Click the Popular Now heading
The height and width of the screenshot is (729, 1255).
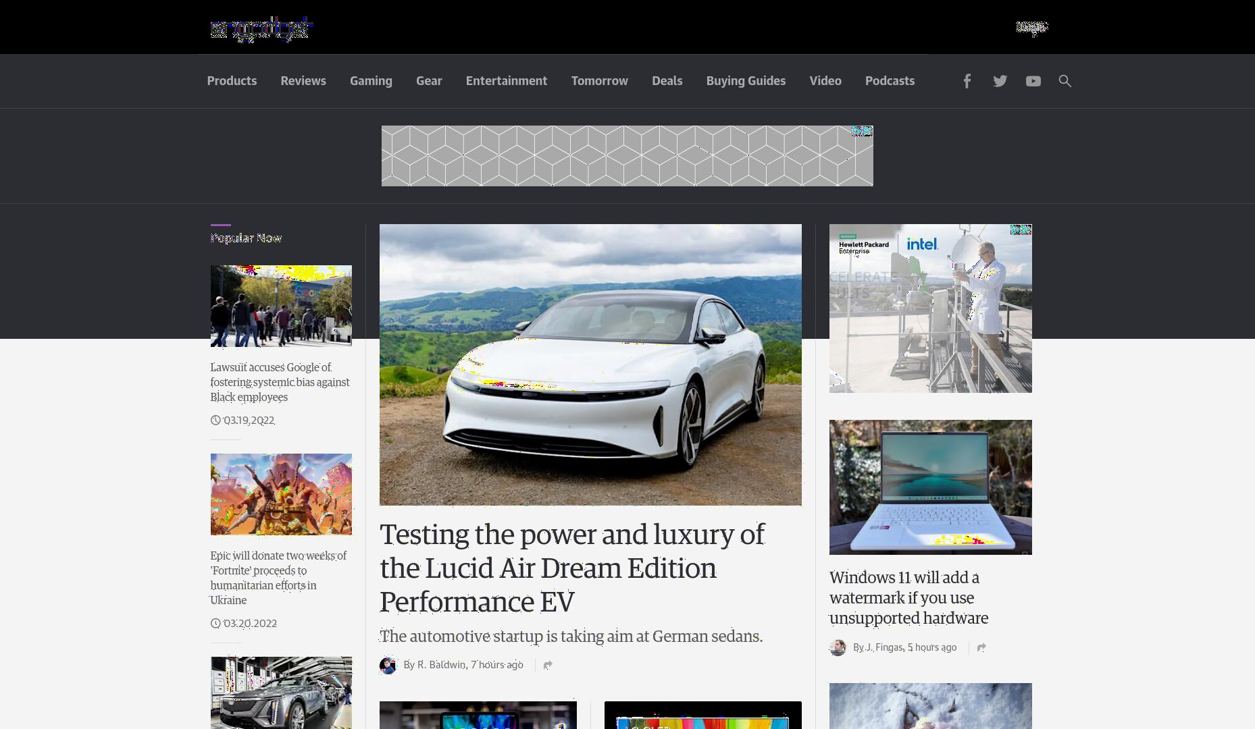coord(246,238)
